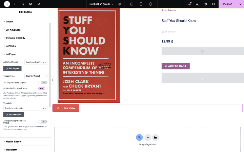Viewport: 244px width, 152px height.
Task: Switch to desktop device view
Action: [x=131, y=4]
